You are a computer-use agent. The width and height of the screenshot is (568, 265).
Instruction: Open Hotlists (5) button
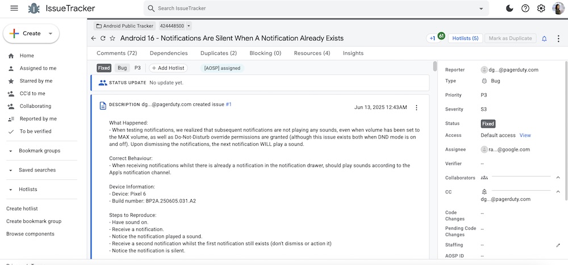[466, 39]
